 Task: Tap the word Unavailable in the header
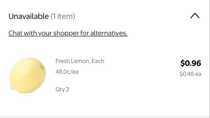click(x=29, y=16)
